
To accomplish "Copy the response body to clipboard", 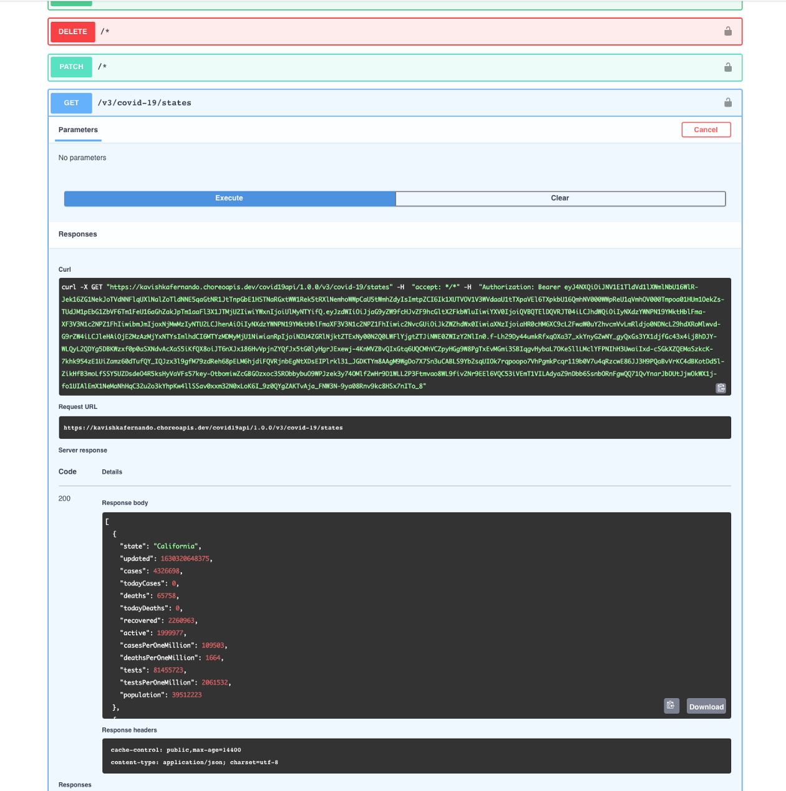I will click(x=671, y=706).
